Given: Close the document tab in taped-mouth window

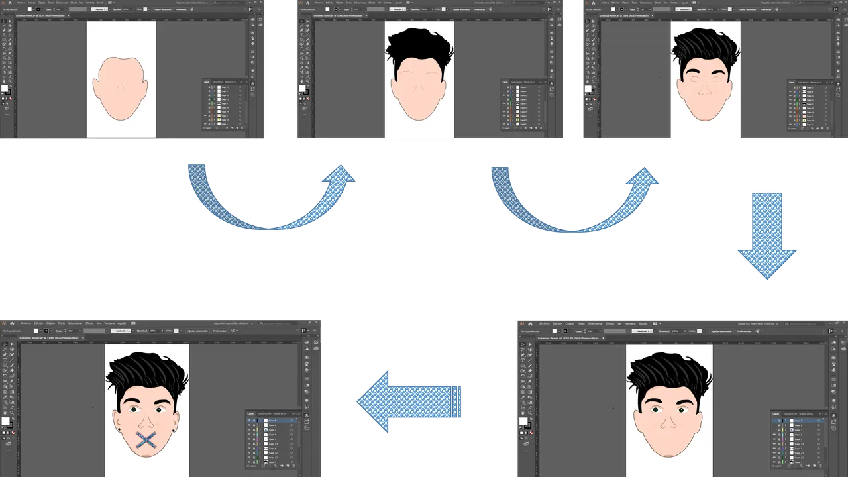Looking at the screenshot, I should click(x=83, y=338).
